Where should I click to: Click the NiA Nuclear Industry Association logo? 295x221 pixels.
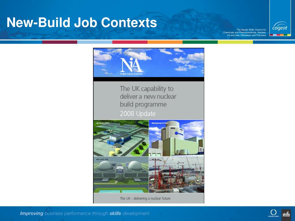pos(131,66)
